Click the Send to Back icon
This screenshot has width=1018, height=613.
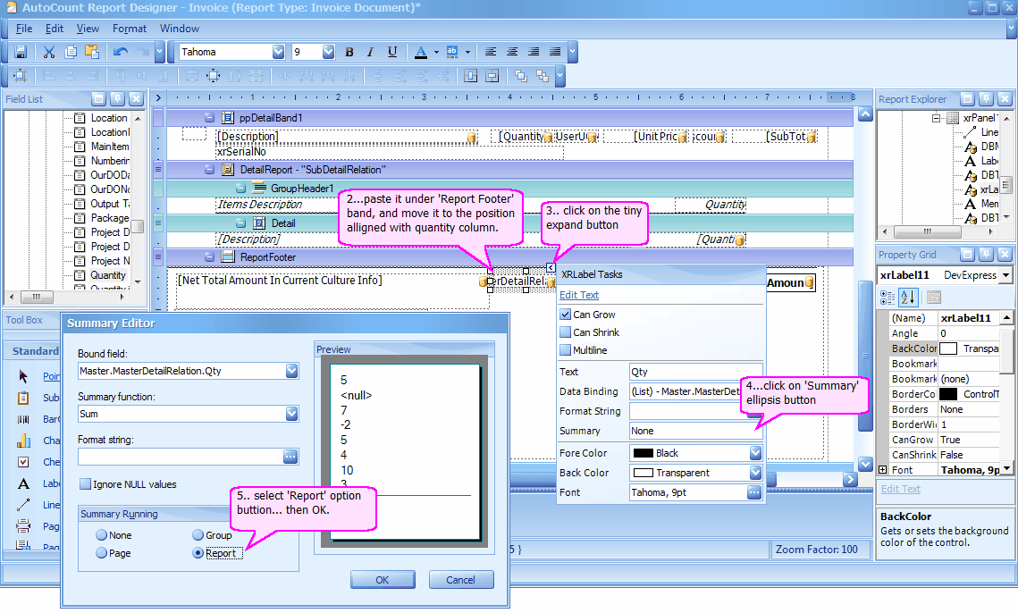click(x=543, y=76)
